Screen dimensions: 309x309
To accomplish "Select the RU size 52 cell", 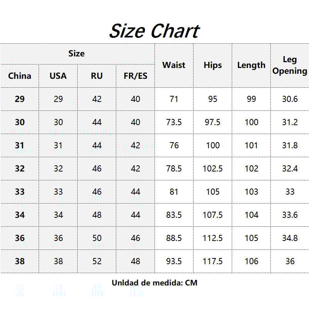I will coord(97,261).
